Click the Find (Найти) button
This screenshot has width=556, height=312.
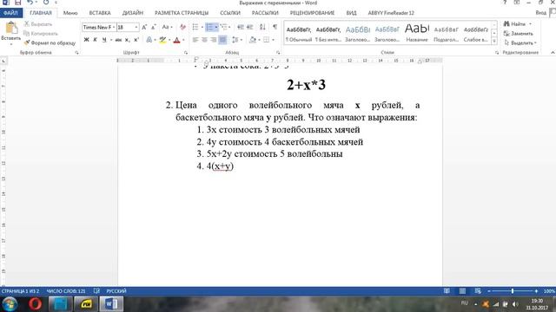518,23
